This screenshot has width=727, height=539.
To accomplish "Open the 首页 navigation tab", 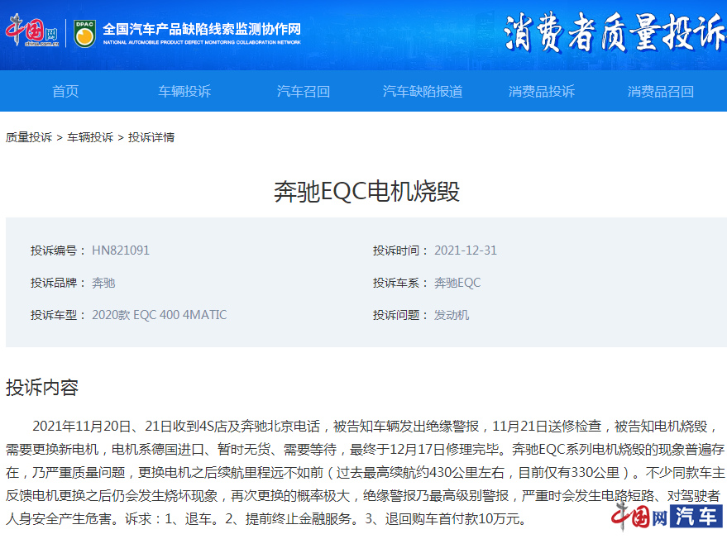I will (65, 91).
